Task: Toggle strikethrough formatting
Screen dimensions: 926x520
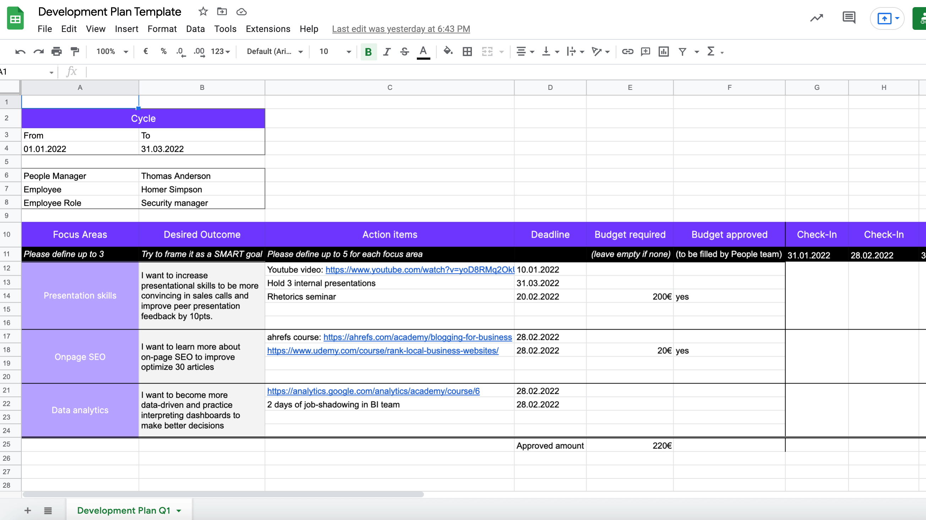Action: click(404, 52)
